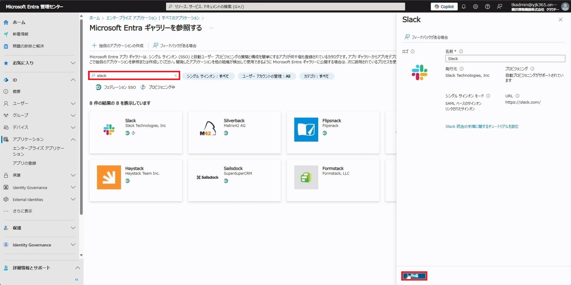The width and height of the screenshot is (571, 285).
Task: Click the Sailsdock logo
Action: pos(207,177)
